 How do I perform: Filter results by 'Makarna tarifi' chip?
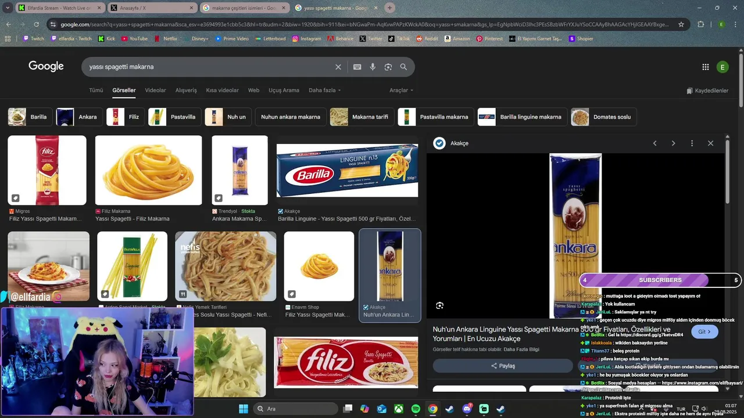point(362,117)
